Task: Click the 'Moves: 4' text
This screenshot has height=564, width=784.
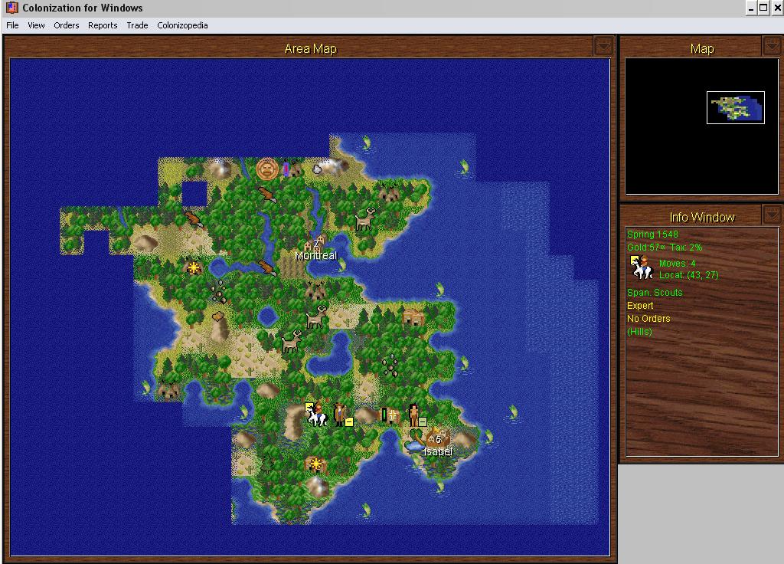Action: click(x=677, y=264)
